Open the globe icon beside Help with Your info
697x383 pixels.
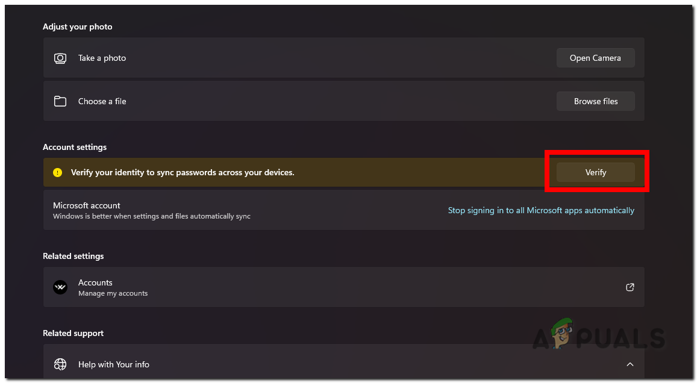click(60, 364)
